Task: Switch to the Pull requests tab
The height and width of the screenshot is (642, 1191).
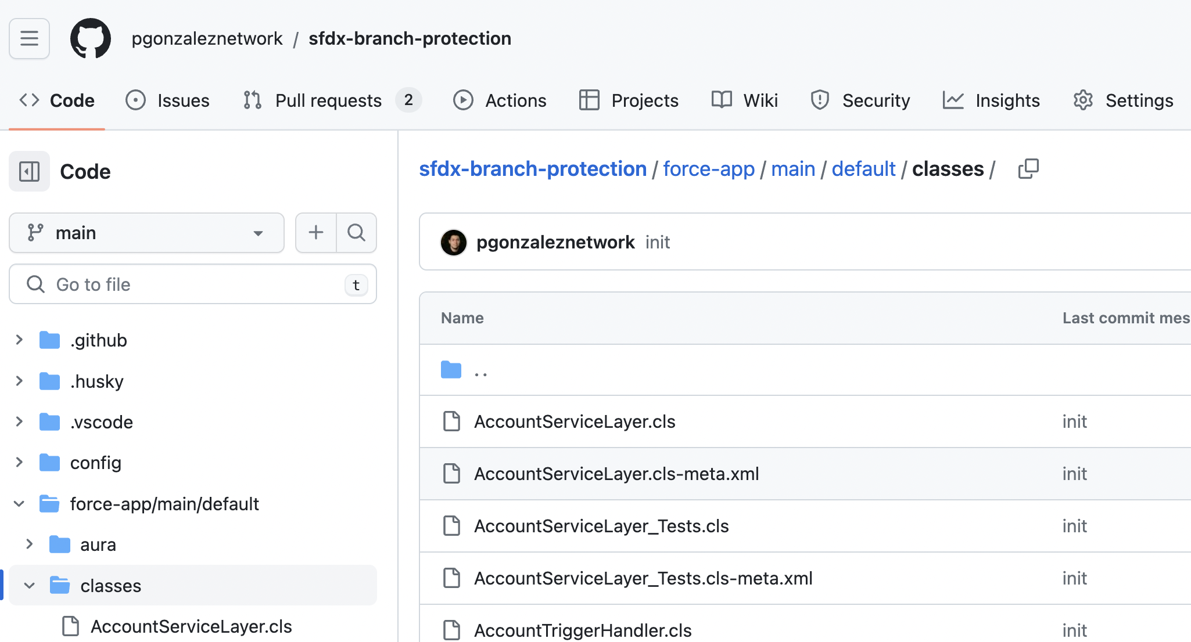Action: coord(328,100)
